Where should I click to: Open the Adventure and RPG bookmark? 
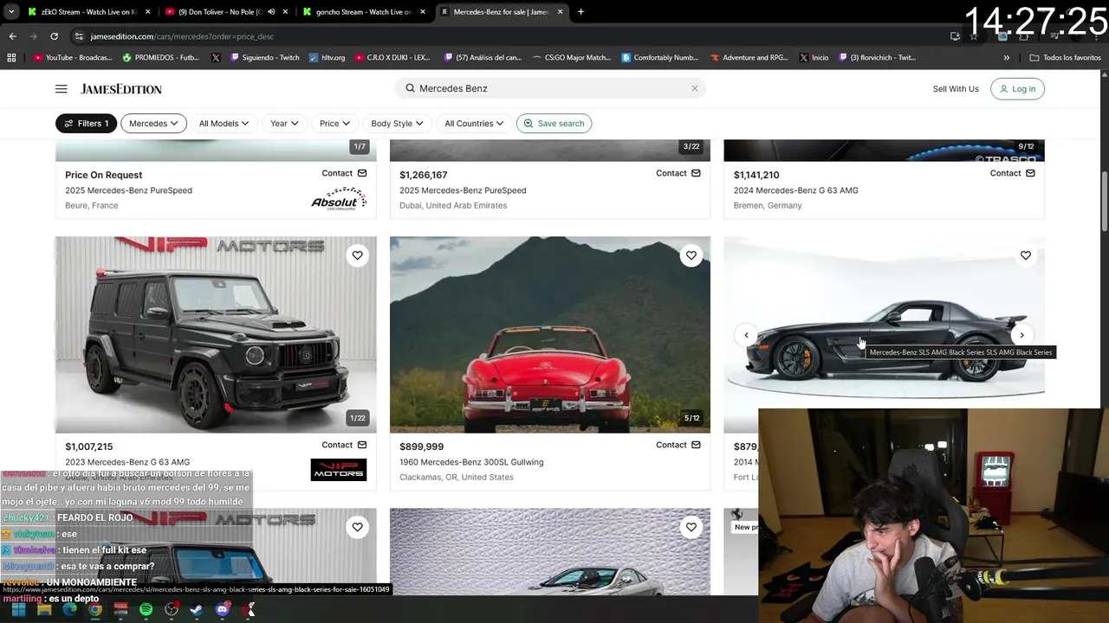(750, 58)
